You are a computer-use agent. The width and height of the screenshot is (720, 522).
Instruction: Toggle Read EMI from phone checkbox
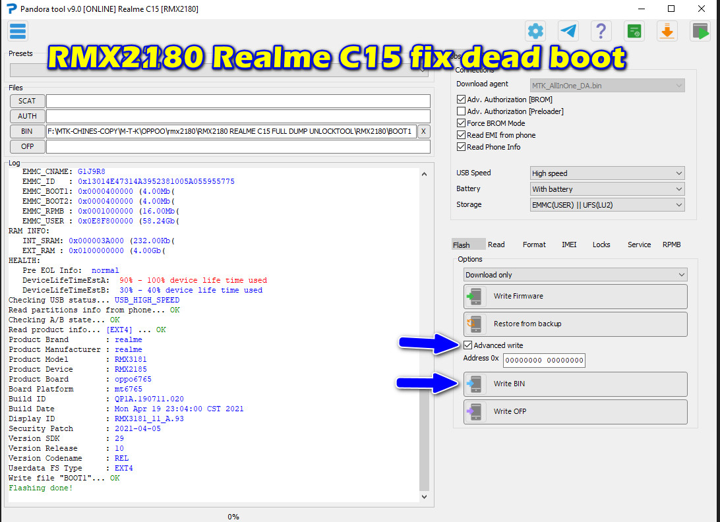pos(461,135)
